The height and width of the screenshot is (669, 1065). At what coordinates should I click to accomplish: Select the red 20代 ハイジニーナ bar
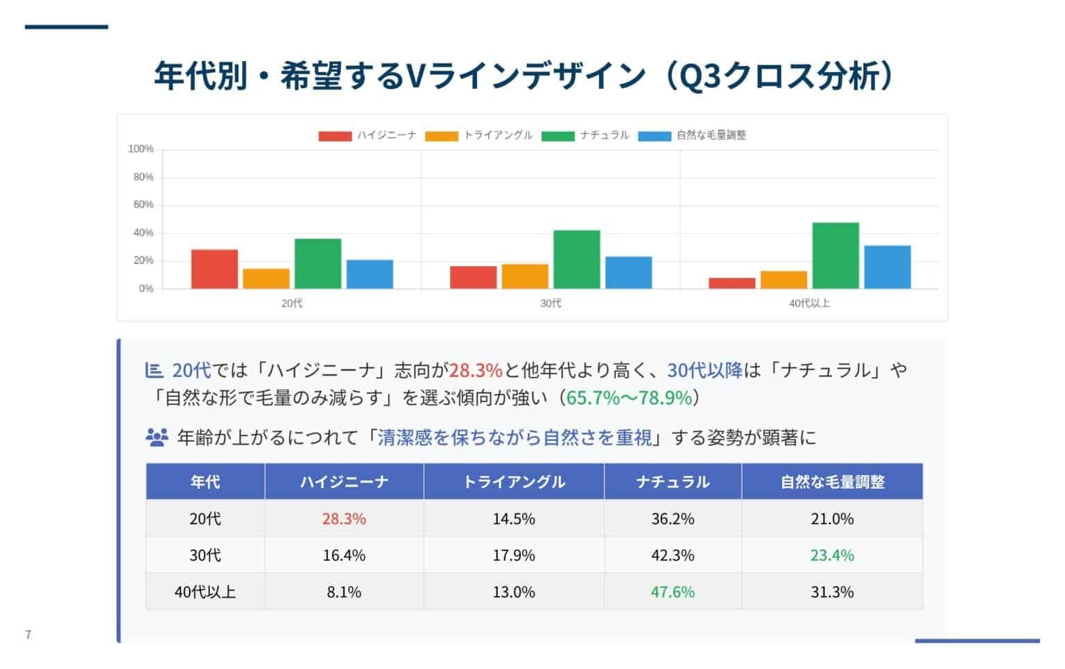click(x=214, y=269)
